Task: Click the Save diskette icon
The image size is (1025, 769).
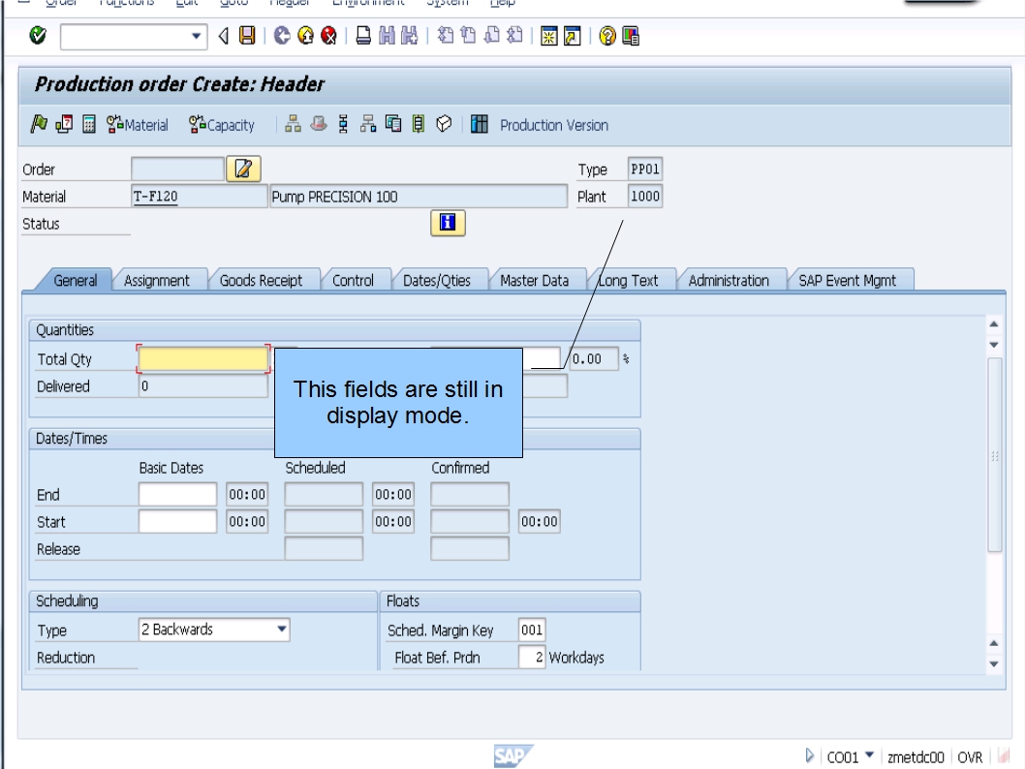Action: pyautogui.click(x=247, y=35)
